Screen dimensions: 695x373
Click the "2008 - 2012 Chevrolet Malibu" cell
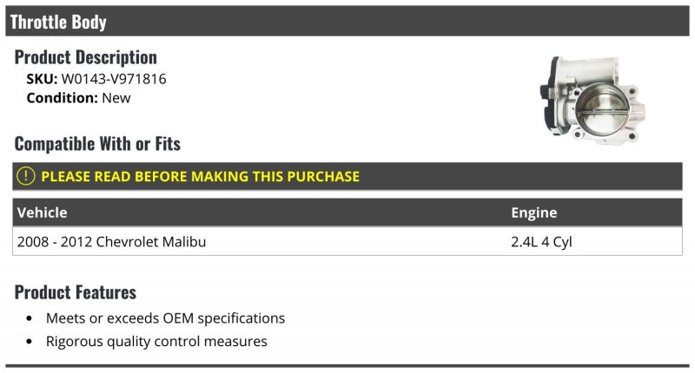(x=111, y=241)
